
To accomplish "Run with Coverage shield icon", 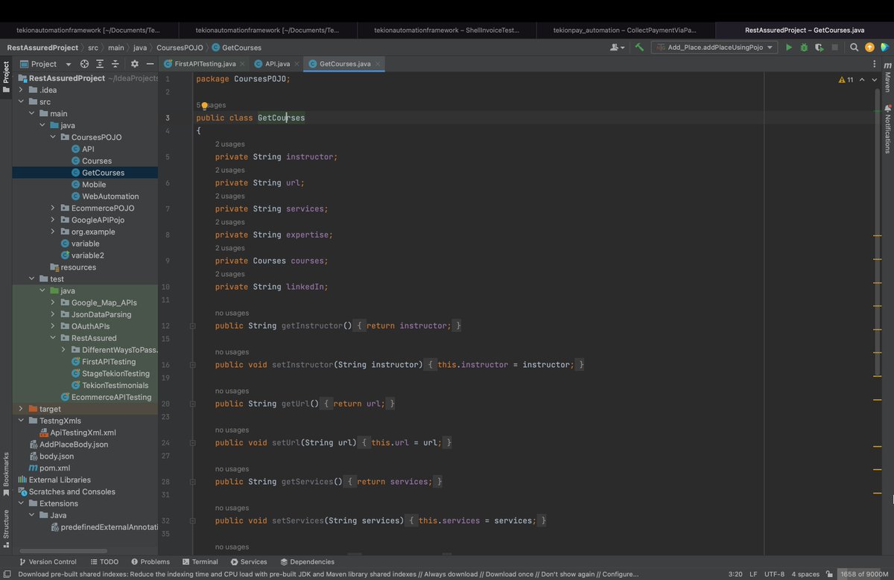I will click(819, 47).
